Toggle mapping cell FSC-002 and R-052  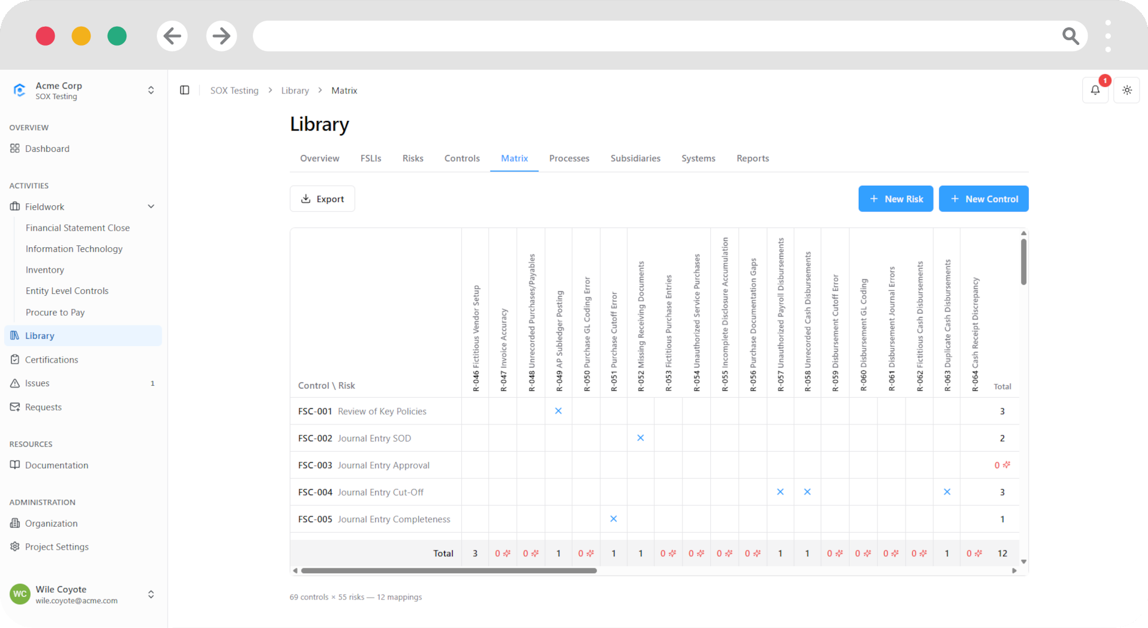pos(641,438)
